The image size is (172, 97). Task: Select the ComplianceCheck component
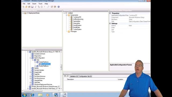pyautogui.click(x=40, y=54)
